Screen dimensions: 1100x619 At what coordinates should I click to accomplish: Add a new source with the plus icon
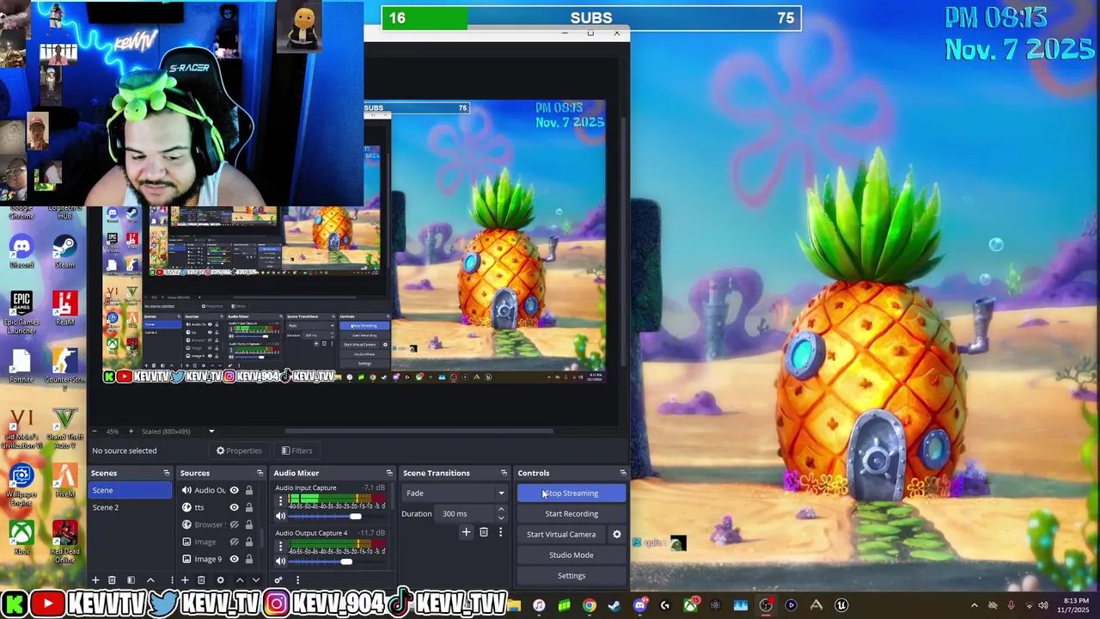tap(185, 580)
